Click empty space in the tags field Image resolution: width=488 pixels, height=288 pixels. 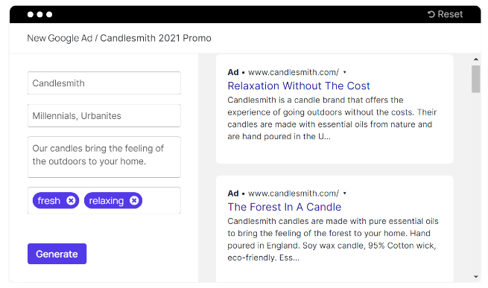point(161,201)
